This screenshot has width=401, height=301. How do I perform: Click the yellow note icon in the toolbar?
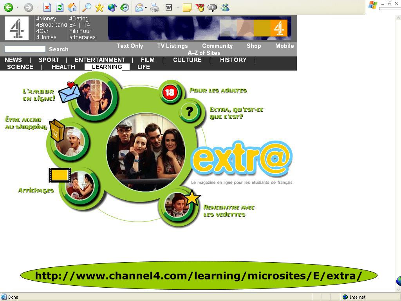(187, 7)
